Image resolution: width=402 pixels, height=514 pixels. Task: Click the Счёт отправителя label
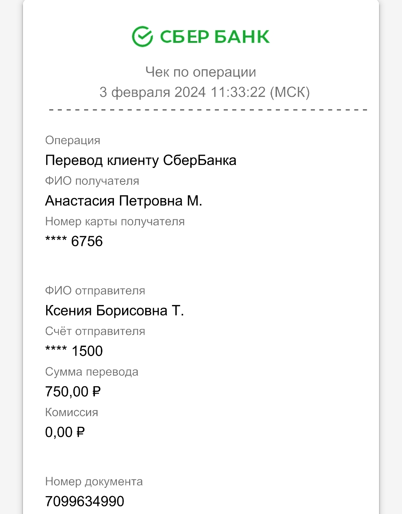95,331
